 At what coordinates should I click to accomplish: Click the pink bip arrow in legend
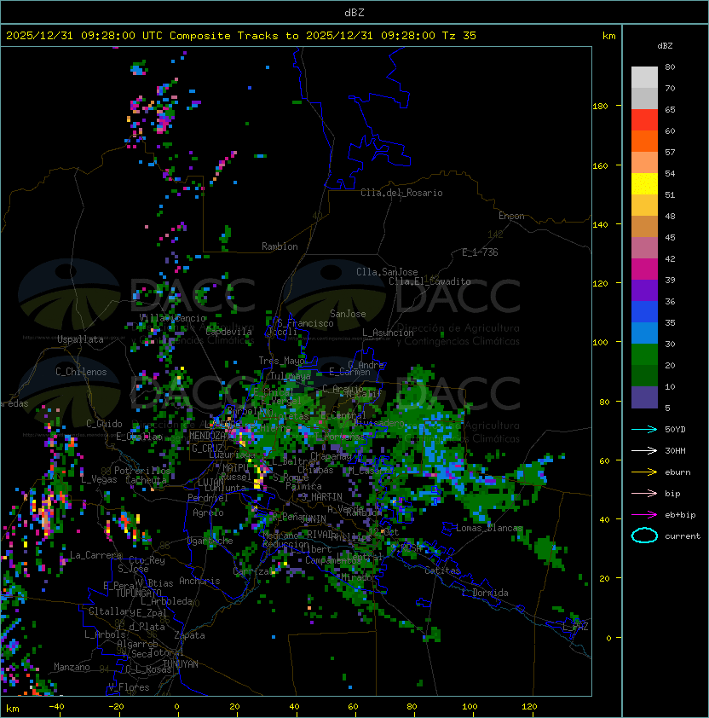[644, 493]
